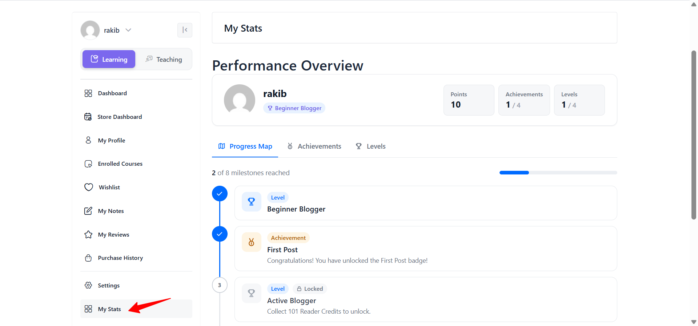Expand the rakib account dropdown chevron
The height and width of the screenshot is (326, 698).
click(128, 30)
